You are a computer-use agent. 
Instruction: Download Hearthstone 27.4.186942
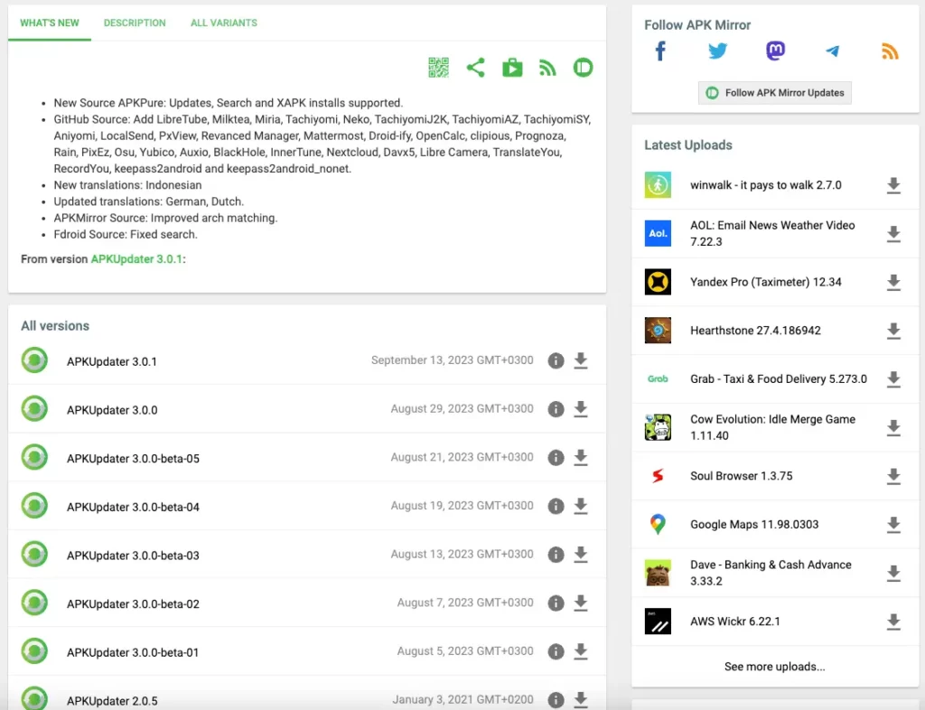(x=893, y=331)
